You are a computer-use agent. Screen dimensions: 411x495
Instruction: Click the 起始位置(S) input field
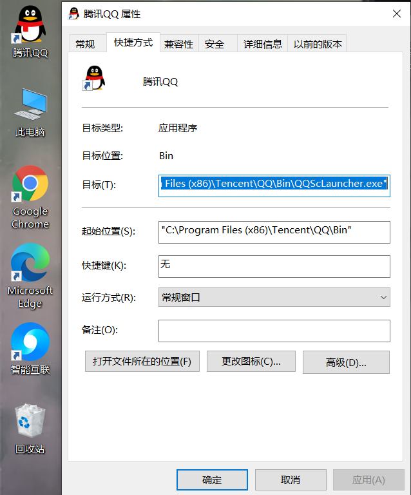[274, 232]
